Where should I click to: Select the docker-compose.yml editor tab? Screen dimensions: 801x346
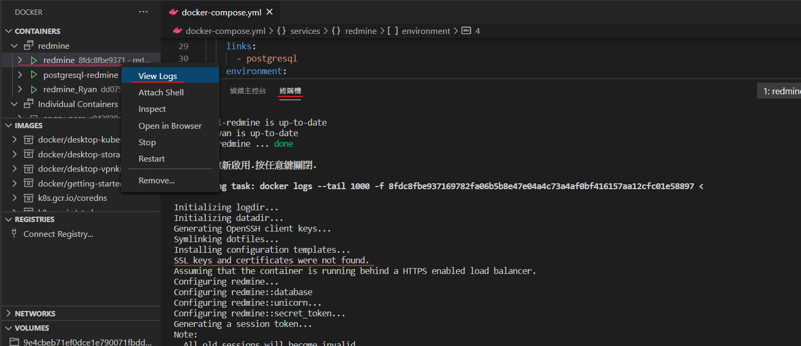220,12
